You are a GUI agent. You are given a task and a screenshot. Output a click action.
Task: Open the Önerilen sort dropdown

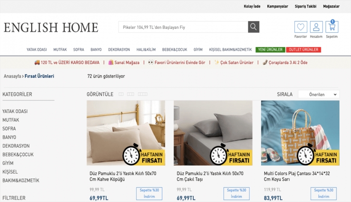tap(319, 94)
